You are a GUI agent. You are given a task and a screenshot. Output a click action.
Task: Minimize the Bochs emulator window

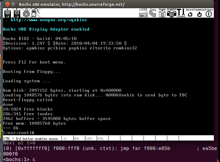click(x=13, y=4)
